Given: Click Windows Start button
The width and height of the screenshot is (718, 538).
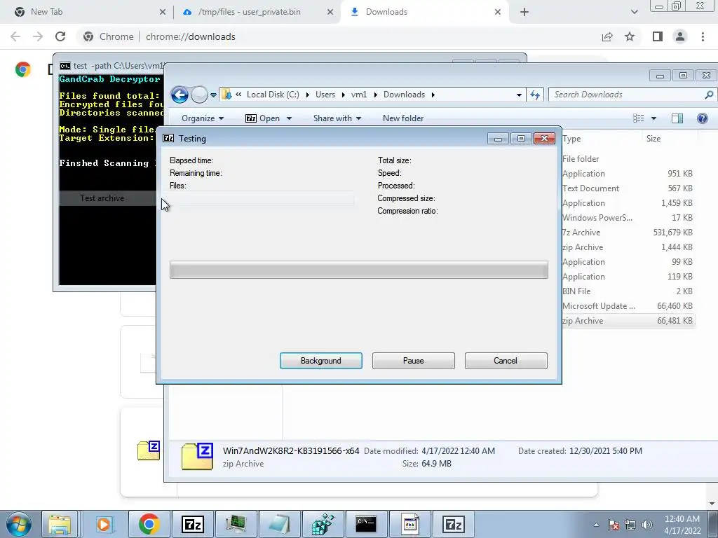Looking at the screenshot, I should pos(19,524).
